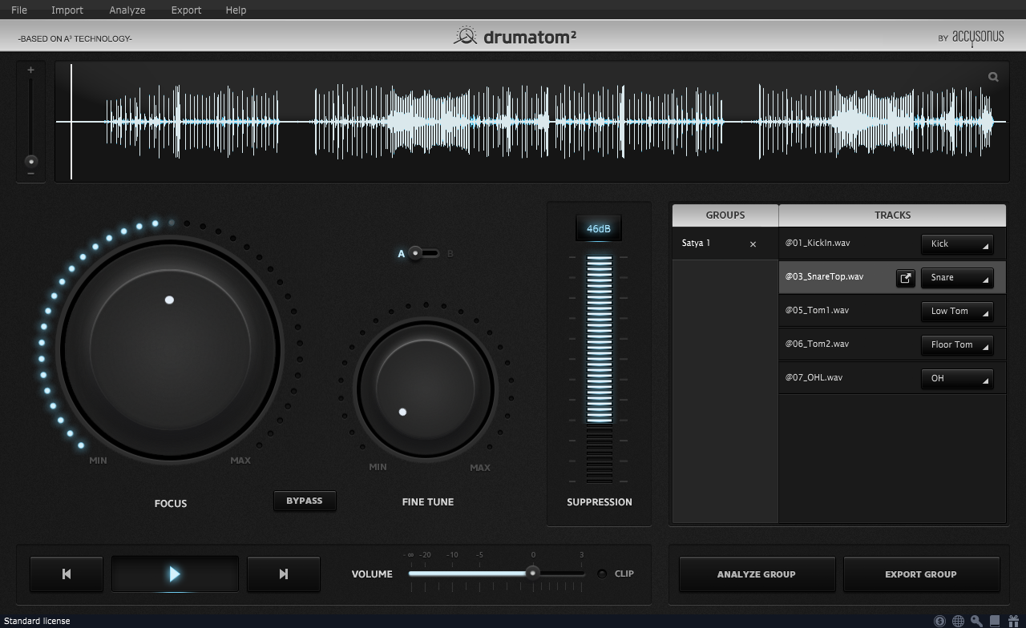The height and width of the screenshot is (628, 1026).
Task: Click the CLIP indicator light
Action: pos(602,574)
